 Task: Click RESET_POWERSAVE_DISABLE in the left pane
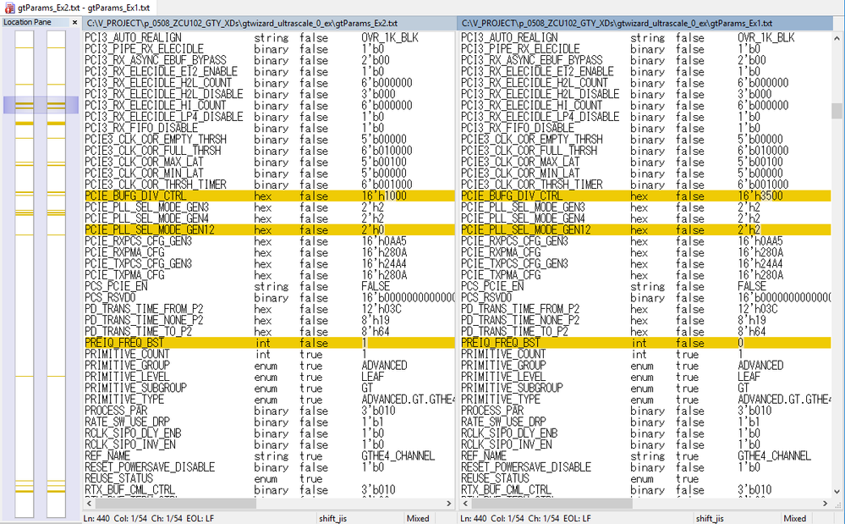150,467
